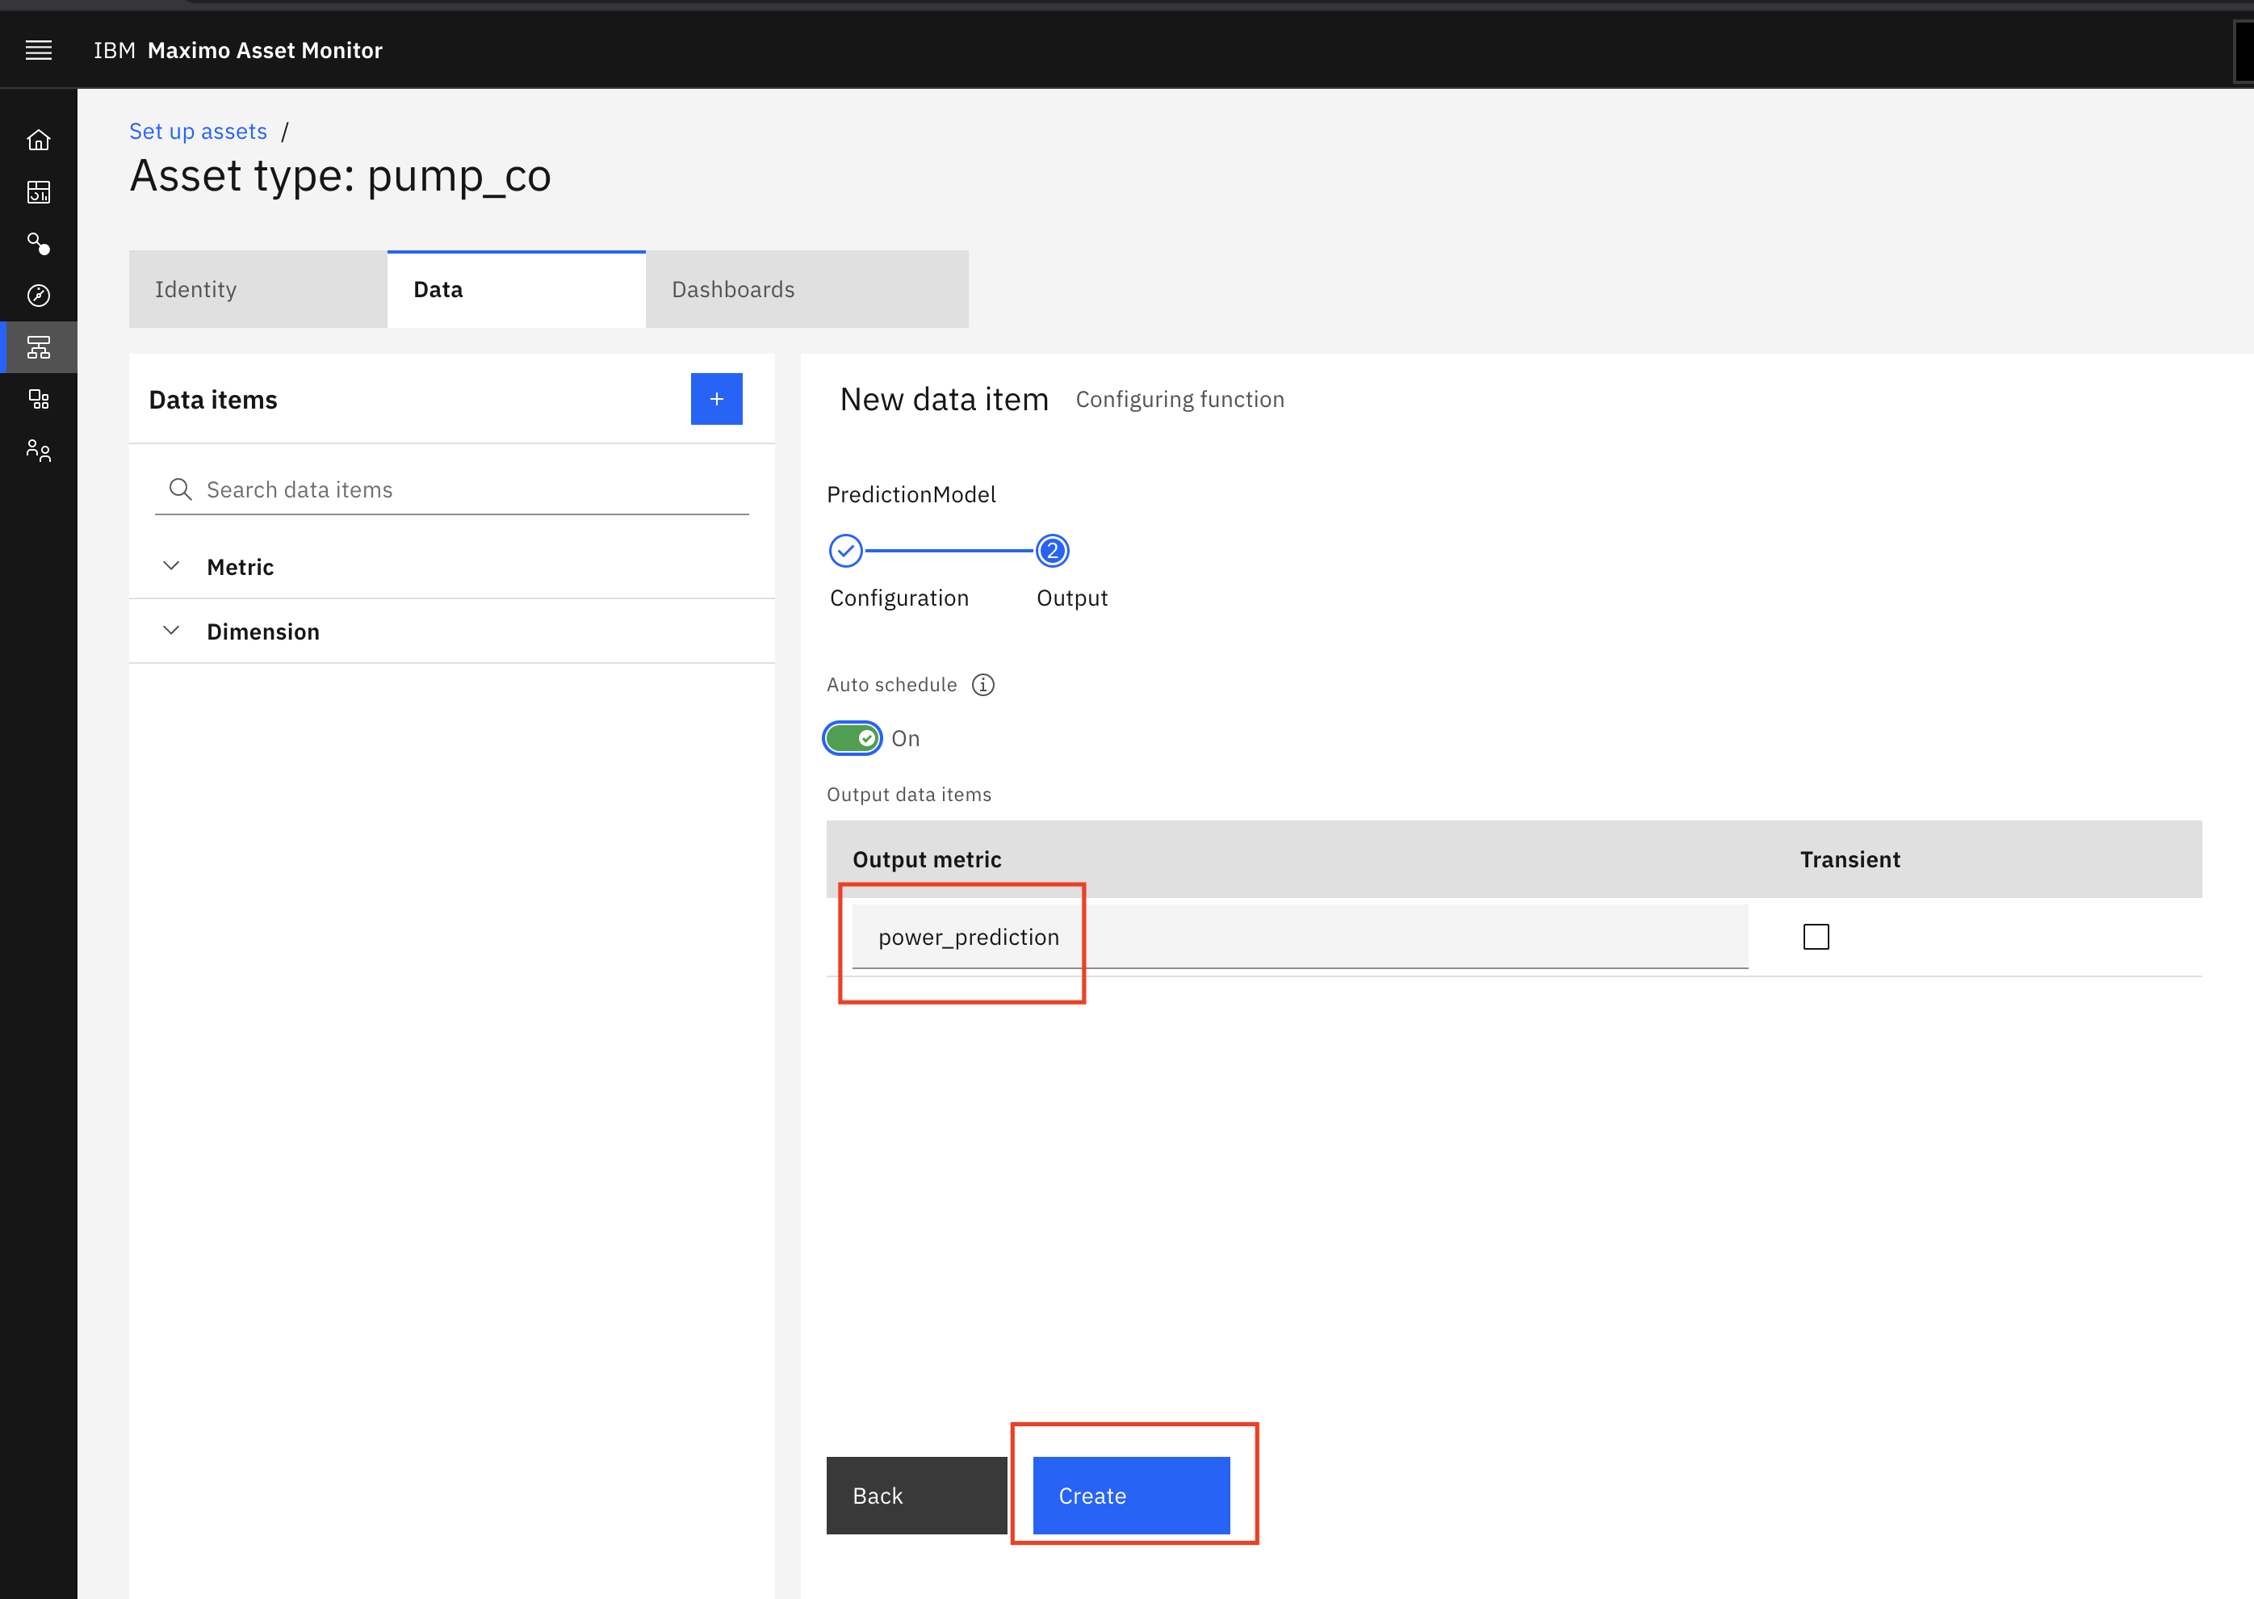Open the dashboards sidebar icon
This screenshot has width=2254, height=1599.
pyautogui.click(x=39, y=192)
